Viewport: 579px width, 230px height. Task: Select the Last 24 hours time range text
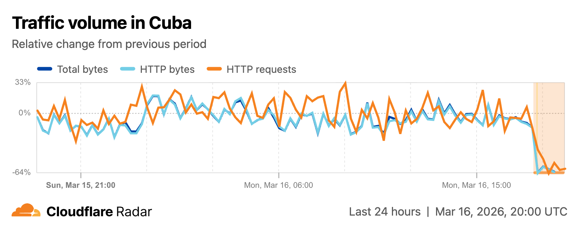pyautogui.click(x=385, y=212)
